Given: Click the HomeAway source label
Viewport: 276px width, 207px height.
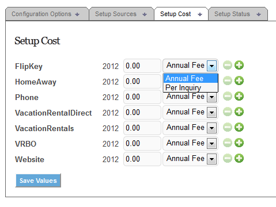Looking at the screenshot, I should 36,82.
